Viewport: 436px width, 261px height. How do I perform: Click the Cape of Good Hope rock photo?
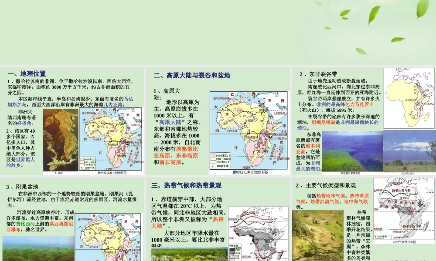click(x=61, y=140)
